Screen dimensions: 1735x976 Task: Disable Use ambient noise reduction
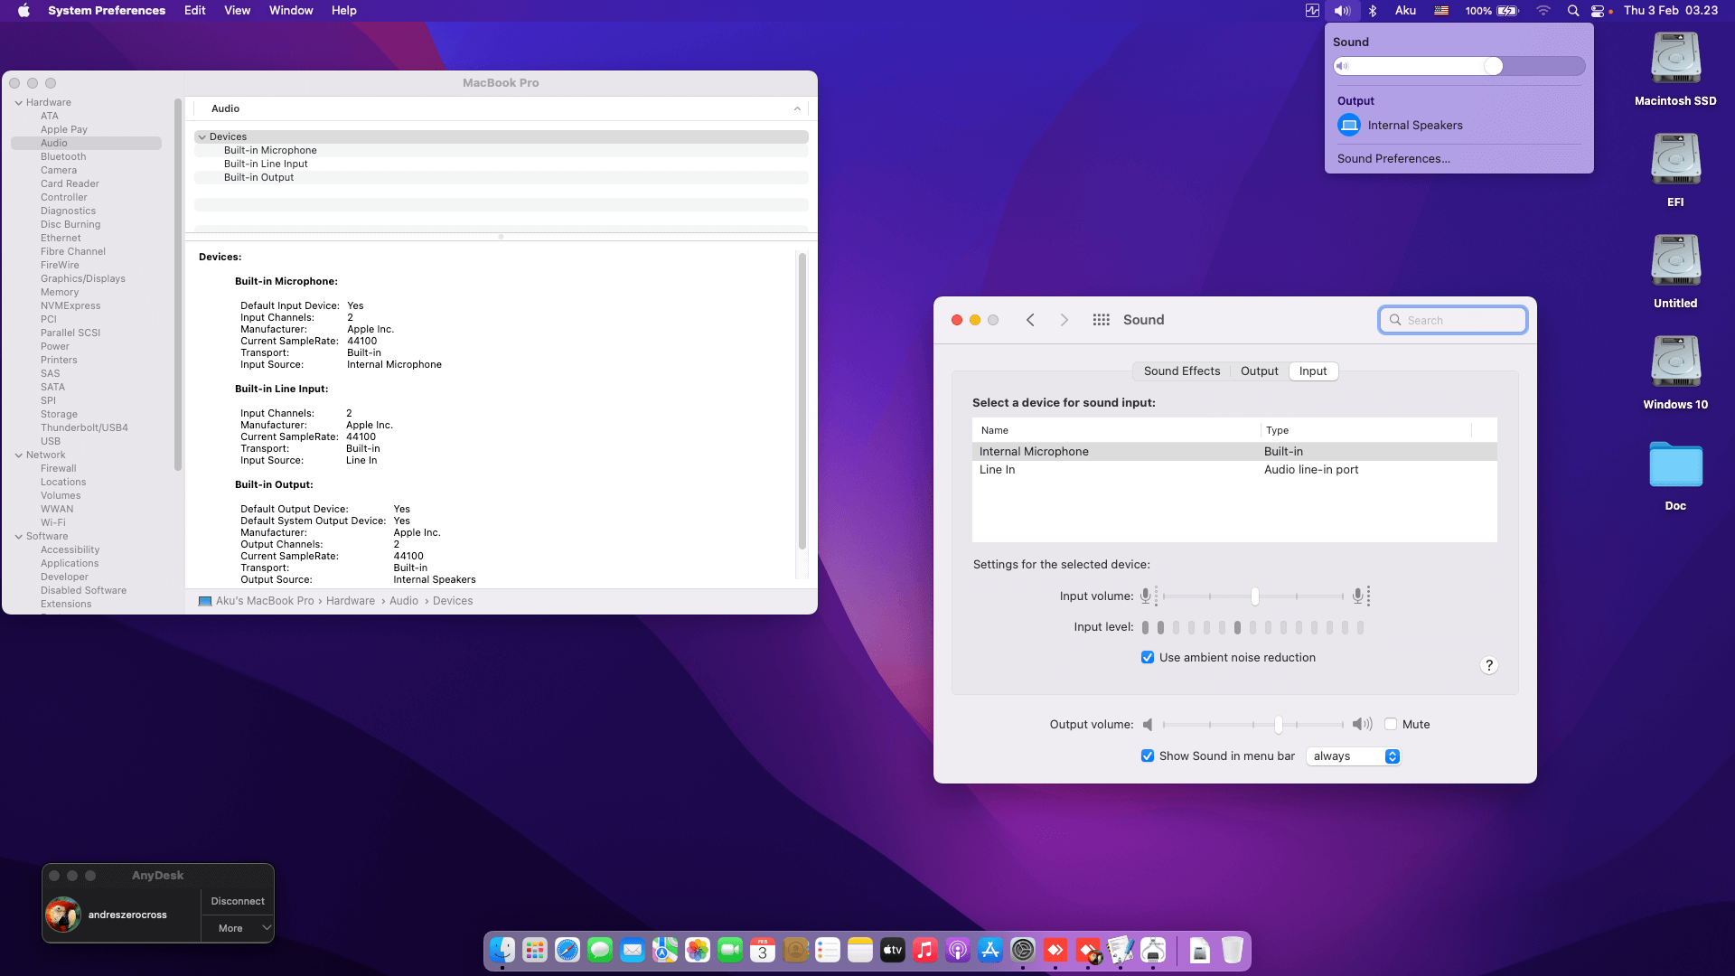coord(1148,657)
